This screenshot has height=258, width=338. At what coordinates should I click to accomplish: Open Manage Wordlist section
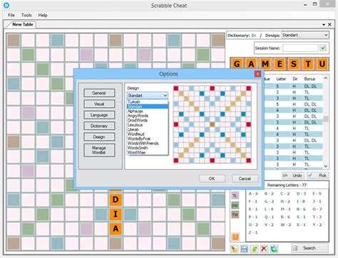coord(99,150)
